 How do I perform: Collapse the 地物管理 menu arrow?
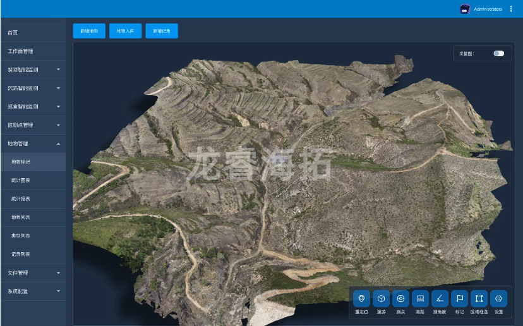tap(58, 144)
